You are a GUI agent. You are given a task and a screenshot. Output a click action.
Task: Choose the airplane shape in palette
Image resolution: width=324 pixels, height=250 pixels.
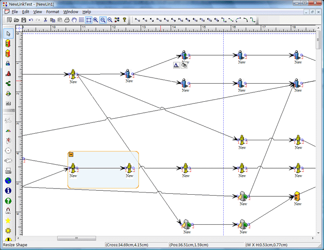(x=8, y=120)
